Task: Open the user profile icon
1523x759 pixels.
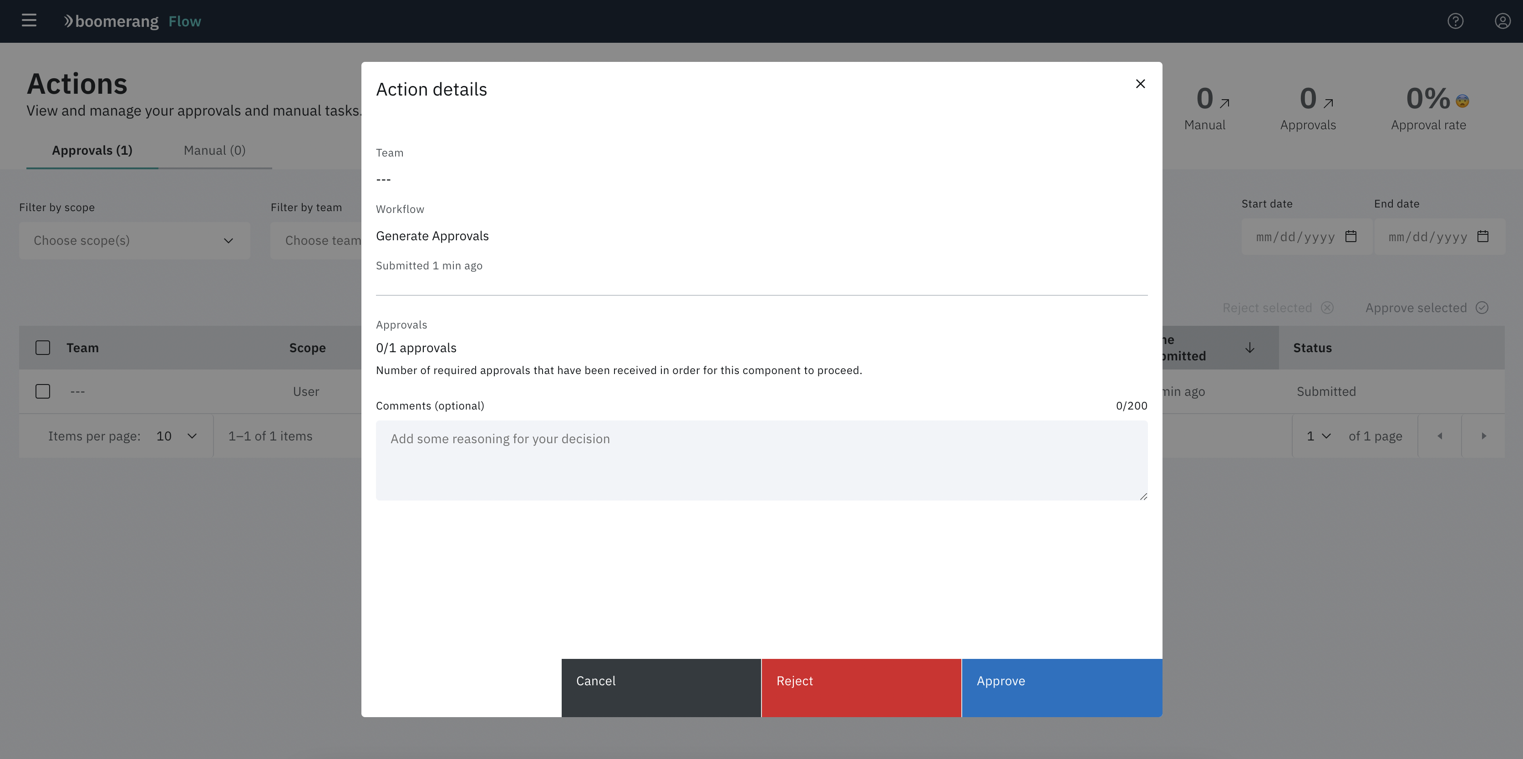Action: point(1503,20)
